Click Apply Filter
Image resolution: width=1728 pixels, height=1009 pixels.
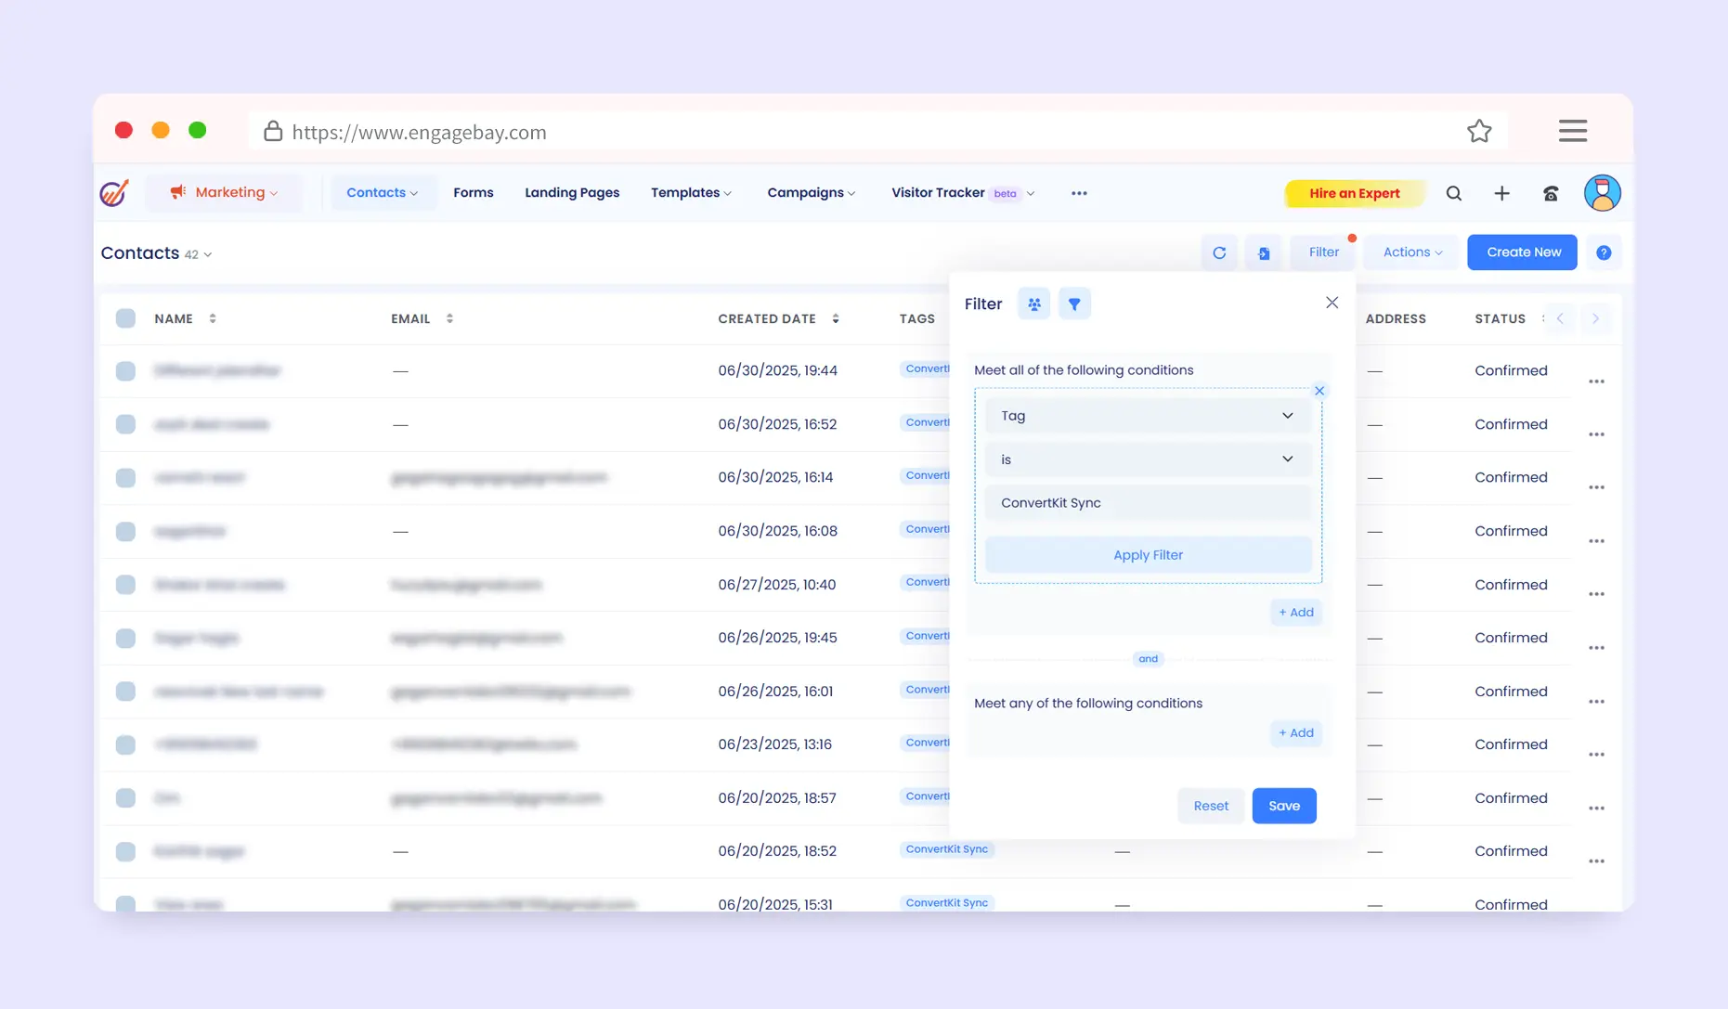coord(1148,555)
